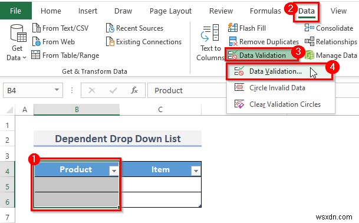Open the Get Data menu
The width and height of the screenshot is (359, 223).
pos(17,43)
